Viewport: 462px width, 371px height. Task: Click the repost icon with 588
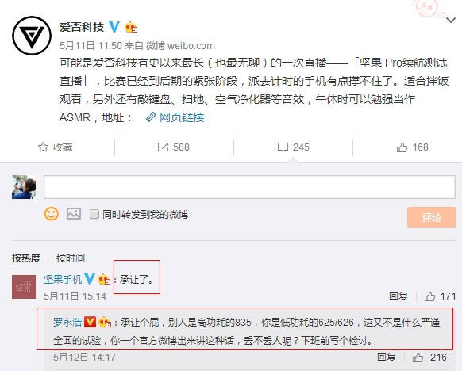pos(163,147)
